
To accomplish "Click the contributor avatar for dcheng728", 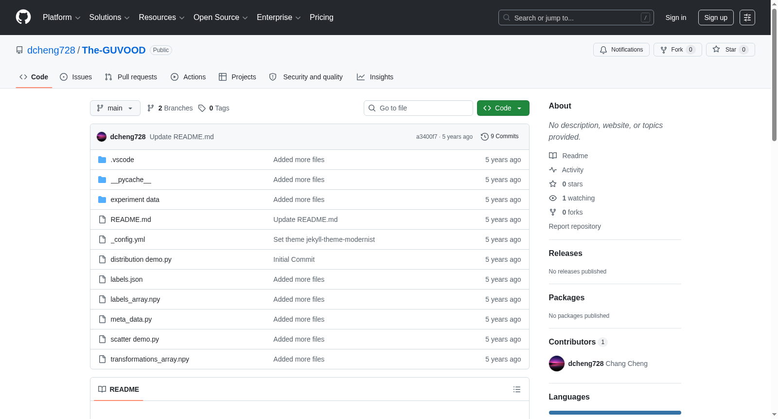I will 557,364.
